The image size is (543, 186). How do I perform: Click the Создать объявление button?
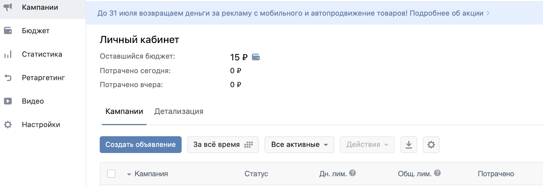coord(141,145)
